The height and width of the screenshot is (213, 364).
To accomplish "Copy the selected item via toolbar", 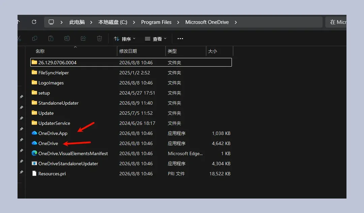I will [35, 38].
